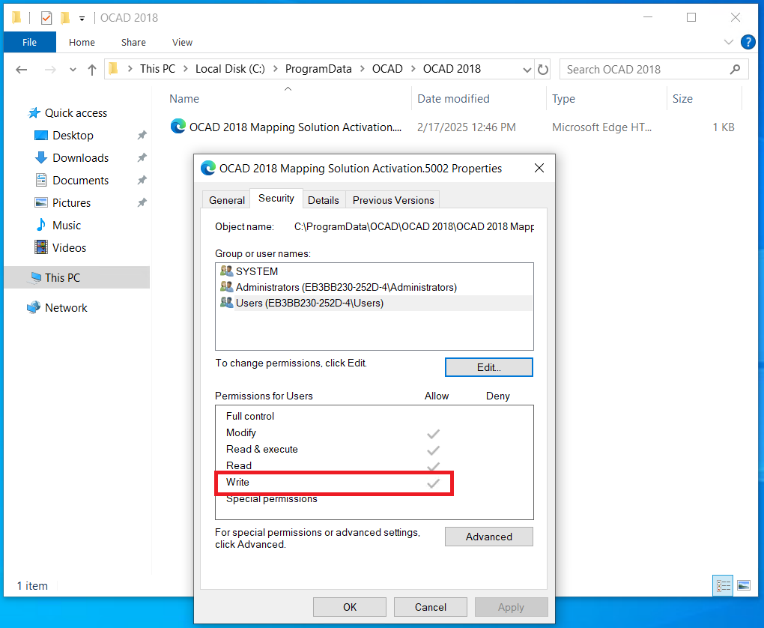Go up one folder level

[91, 70]
